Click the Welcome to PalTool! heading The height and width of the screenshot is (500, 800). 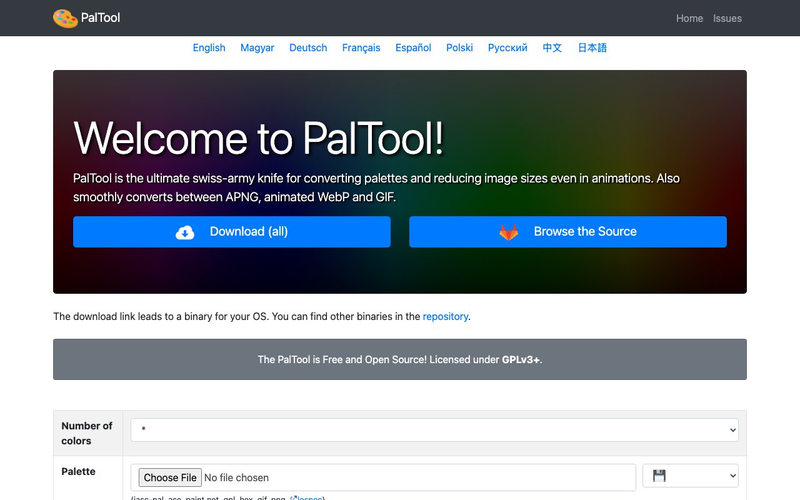coord(259,137)
